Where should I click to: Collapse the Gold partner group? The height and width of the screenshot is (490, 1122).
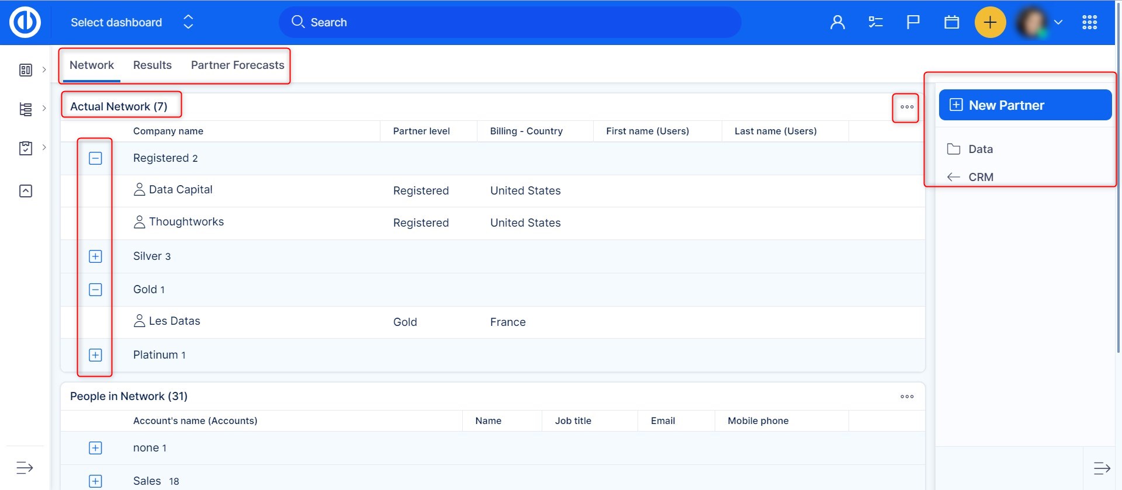tap(95, 290)
